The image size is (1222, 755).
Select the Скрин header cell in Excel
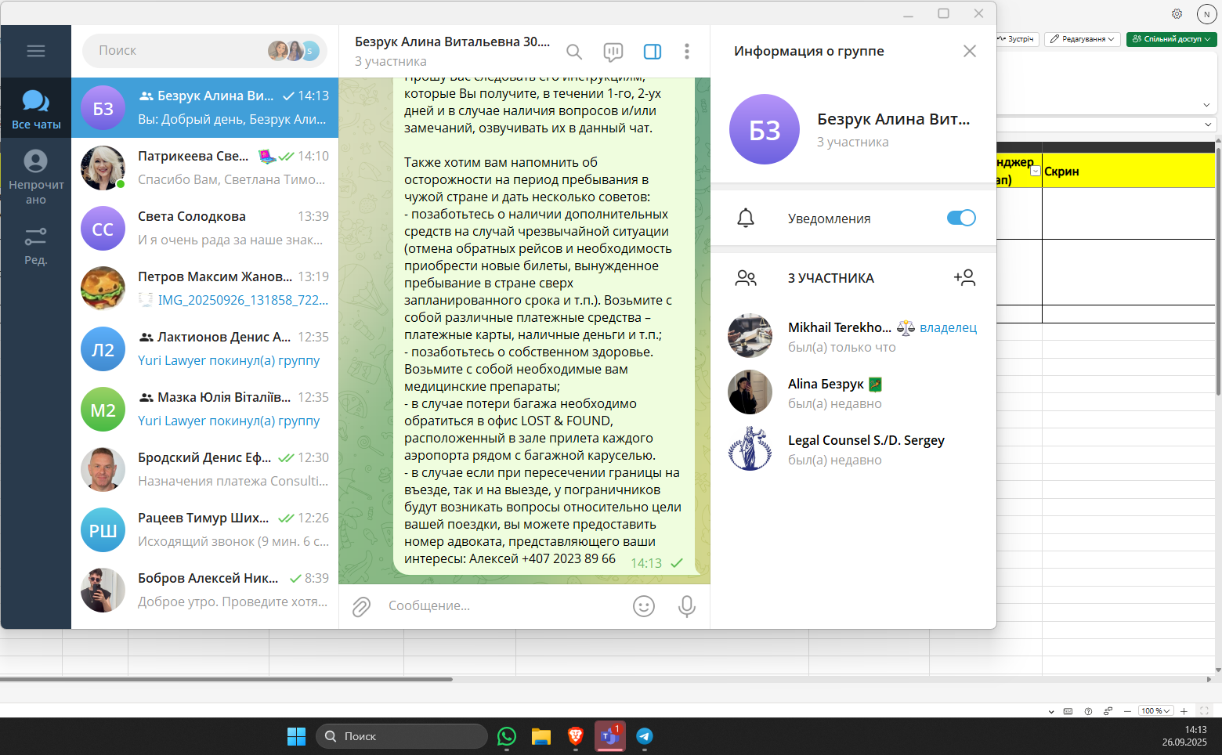pyautogui.click(x=1128, y=171)
